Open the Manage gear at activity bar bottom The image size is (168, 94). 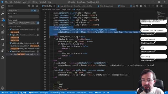[x=3, y=88]
